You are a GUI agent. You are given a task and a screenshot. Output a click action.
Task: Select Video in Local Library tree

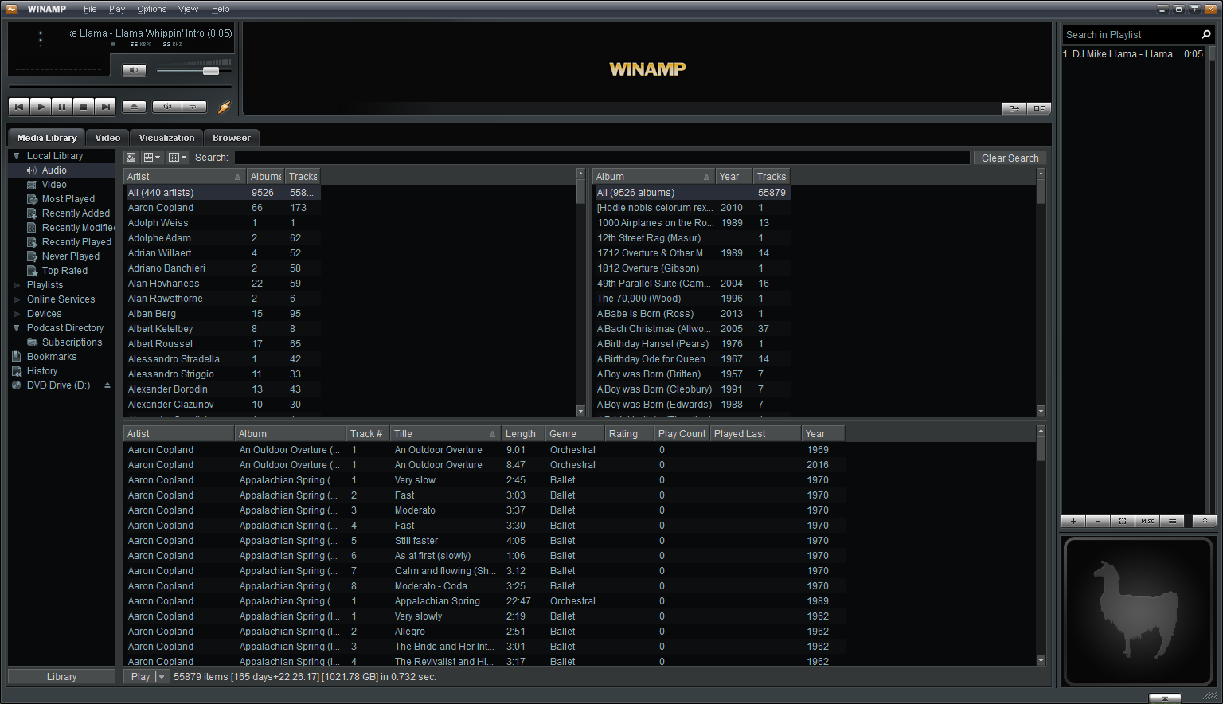[54, 185]
